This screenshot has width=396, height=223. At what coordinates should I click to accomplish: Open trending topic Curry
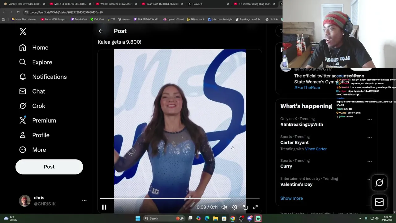click(x=286, y=166)
